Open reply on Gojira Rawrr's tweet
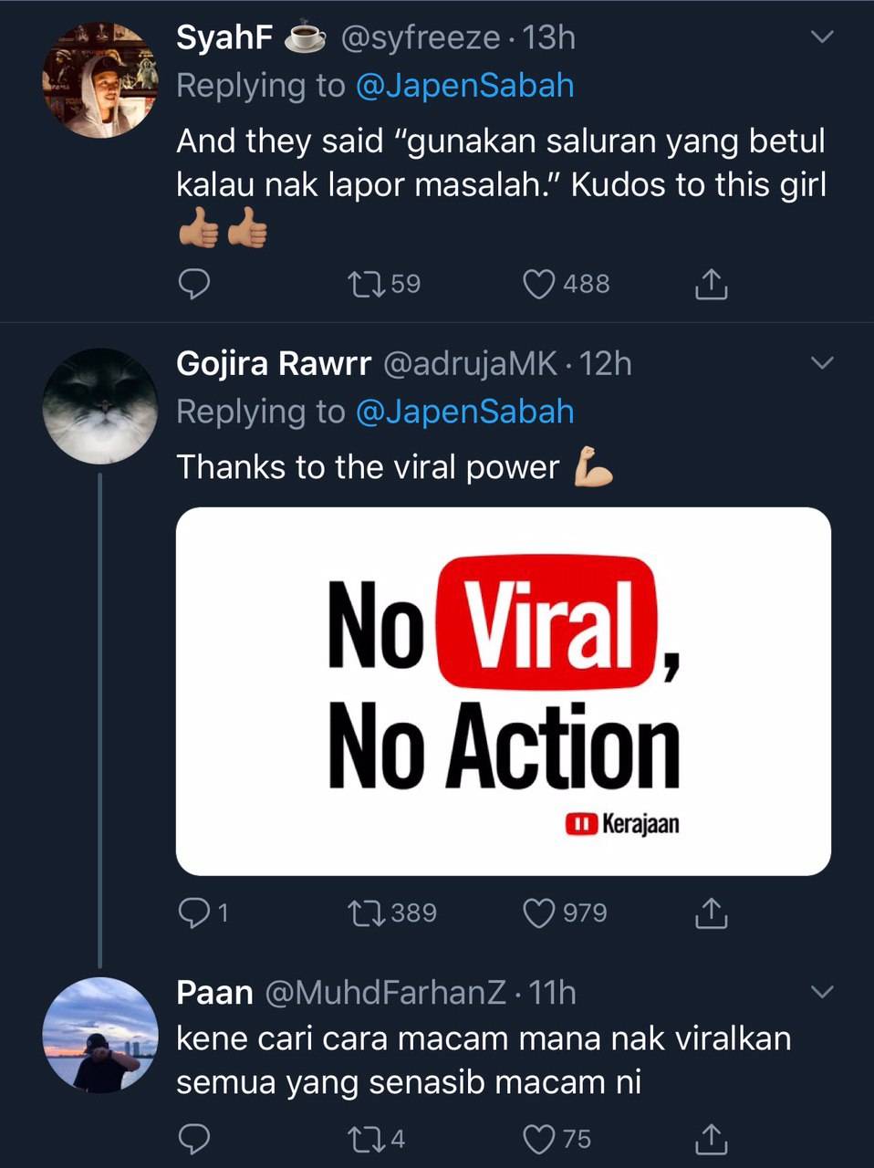Image resolution: width=874 pixels, height=1168 pixels. [x=193, y=912]
